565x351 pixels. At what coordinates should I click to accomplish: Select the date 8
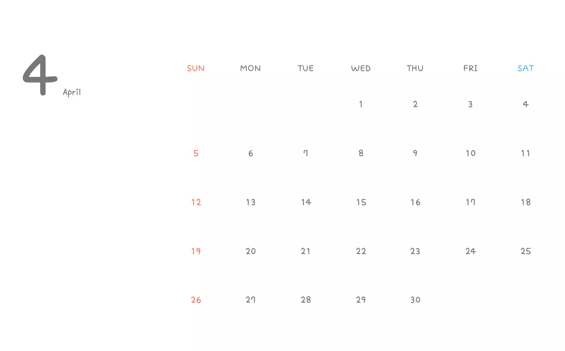(x=361, y=153)
